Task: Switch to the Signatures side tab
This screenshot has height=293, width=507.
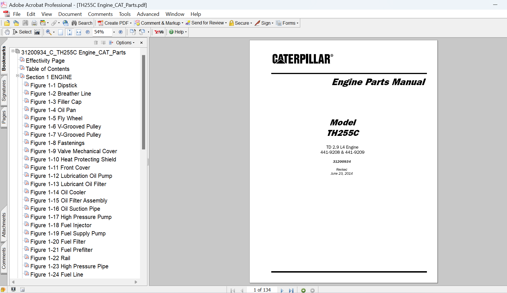Action: click(4, 90)
